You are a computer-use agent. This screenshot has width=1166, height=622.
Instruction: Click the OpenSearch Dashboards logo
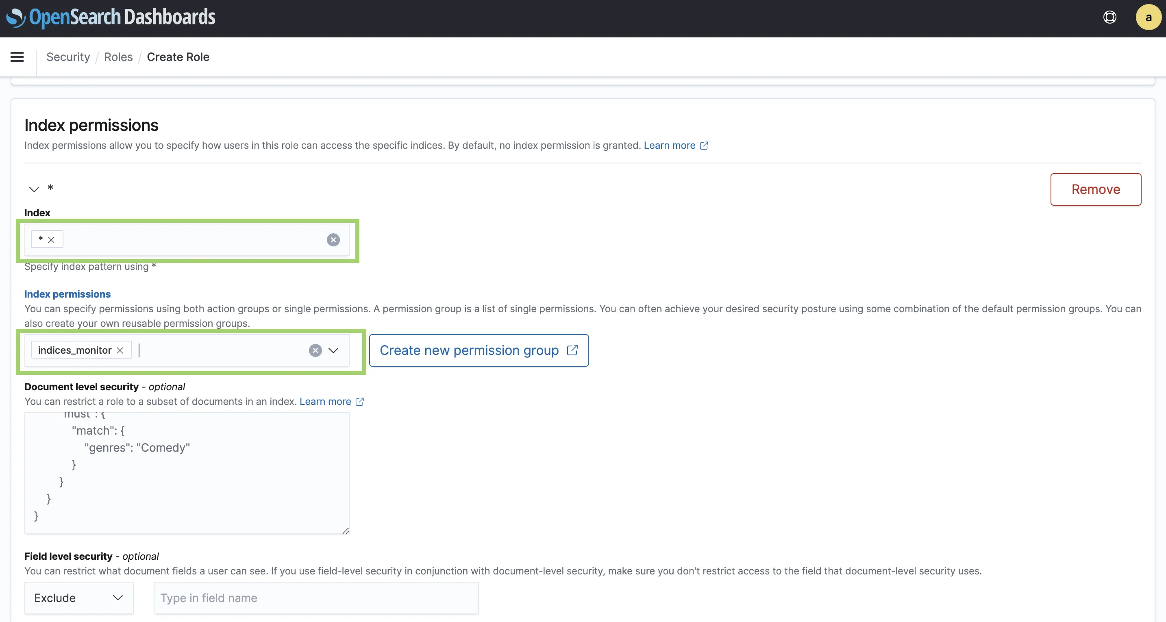(111, 17)
